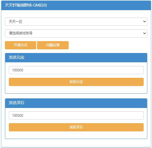Click the wide orange 发送灵石 button
Image resolution: width=152 pixels, height=148 pixels.
click(x=76, y=127)
